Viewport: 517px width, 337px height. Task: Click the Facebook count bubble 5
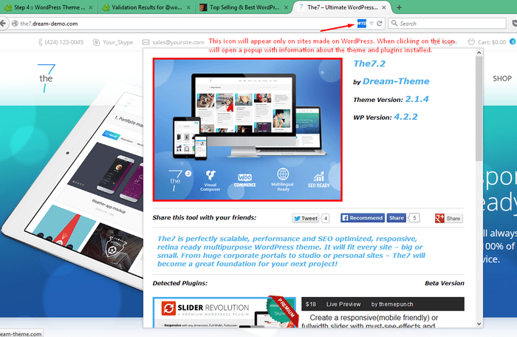click(414, 218)
